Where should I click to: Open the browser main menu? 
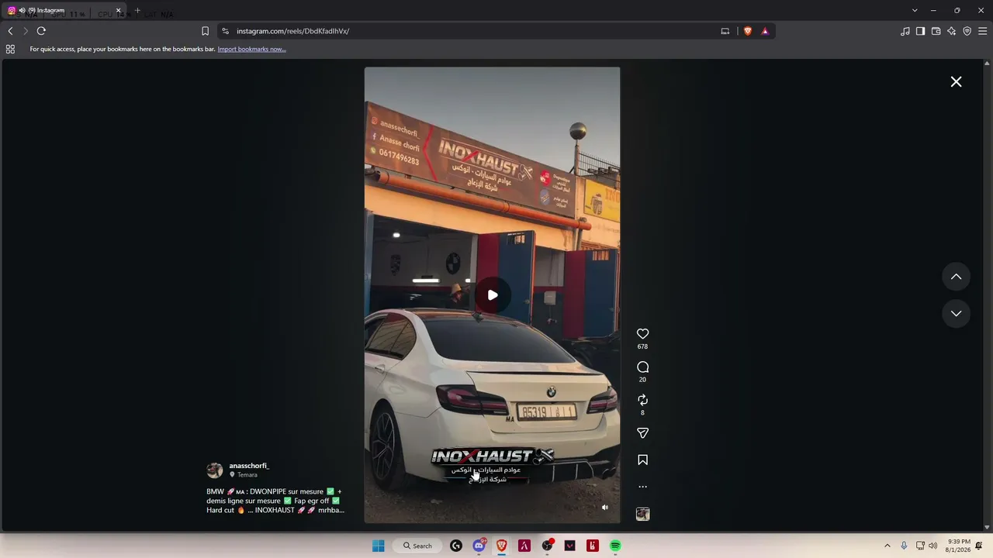(x=982, y=31)
